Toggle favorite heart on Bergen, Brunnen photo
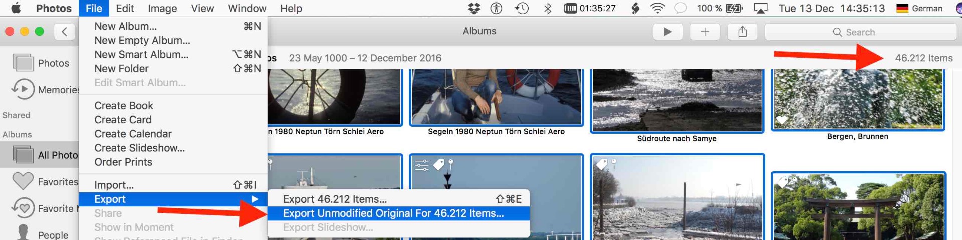This screenshot has width=962, height=240. pyautogui.click(x=782, y=120)
